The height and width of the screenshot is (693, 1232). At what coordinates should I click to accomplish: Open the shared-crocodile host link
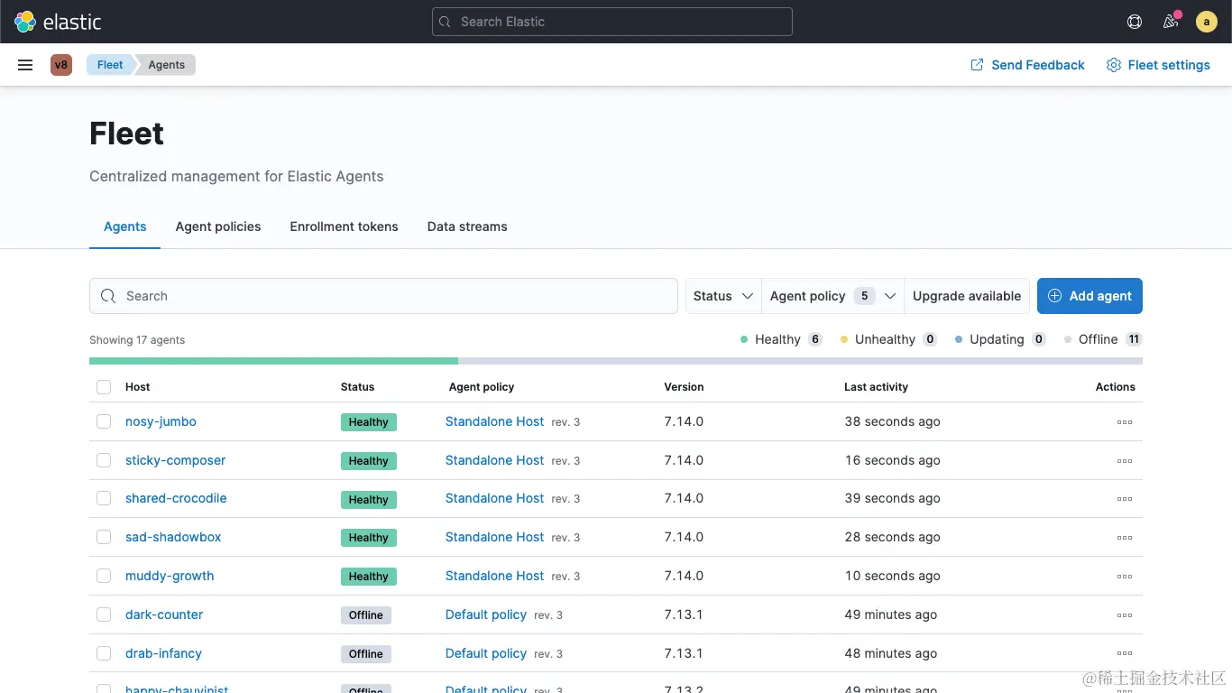pos(176,498)
